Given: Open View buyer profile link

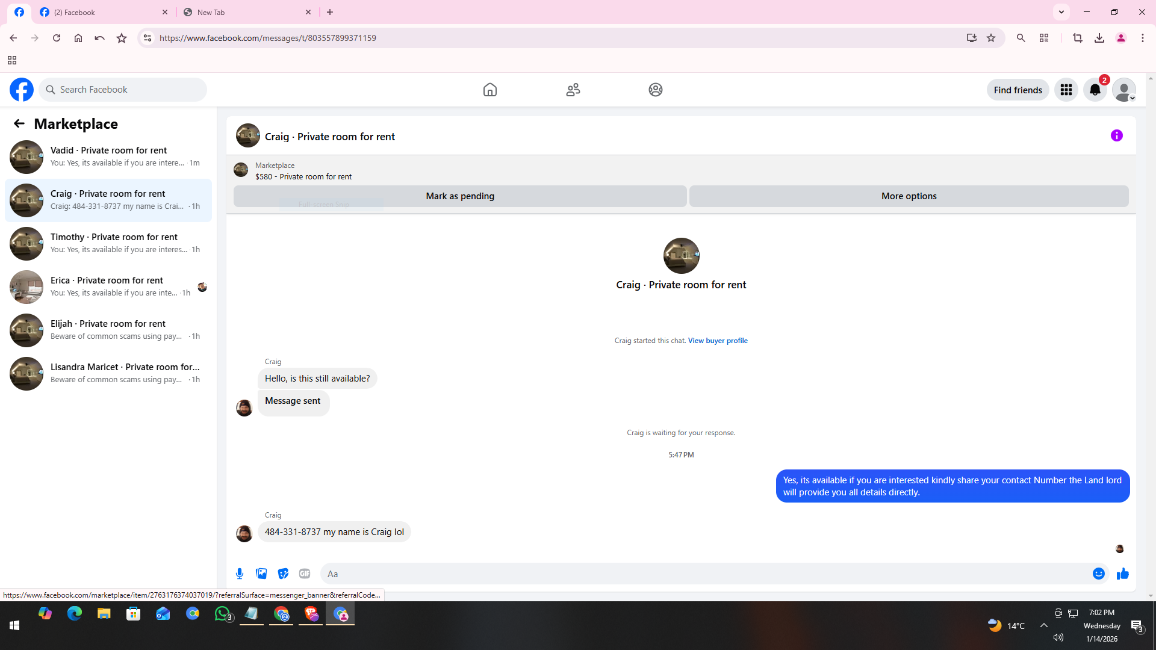Looking at the screenshot, I should 717,341.
